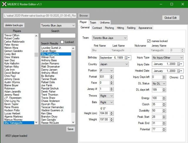Select Vladimir Guerrero Jr. in Search Results

52,110
